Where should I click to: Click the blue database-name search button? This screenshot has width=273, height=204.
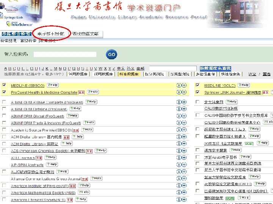[x=215, y=68]
